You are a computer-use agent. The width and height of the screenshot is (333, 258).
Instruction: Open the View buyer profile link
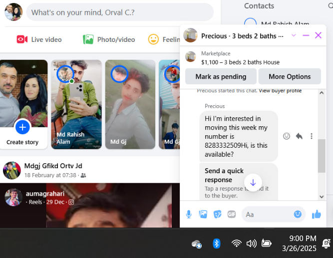click(x=281, y=91)
